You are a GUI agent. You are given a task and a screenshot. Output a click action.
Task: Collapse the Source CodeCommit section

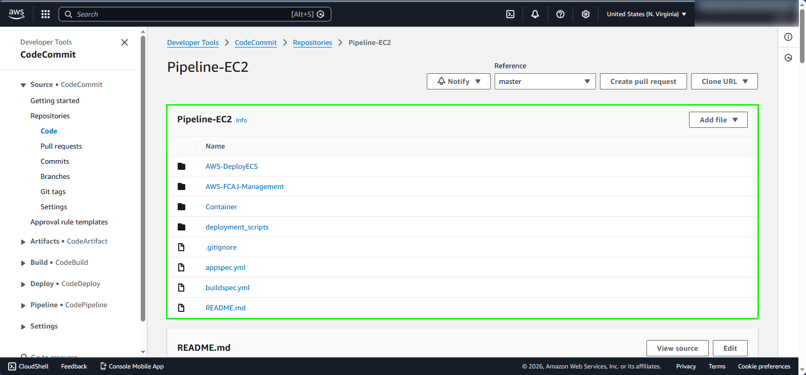23,85
